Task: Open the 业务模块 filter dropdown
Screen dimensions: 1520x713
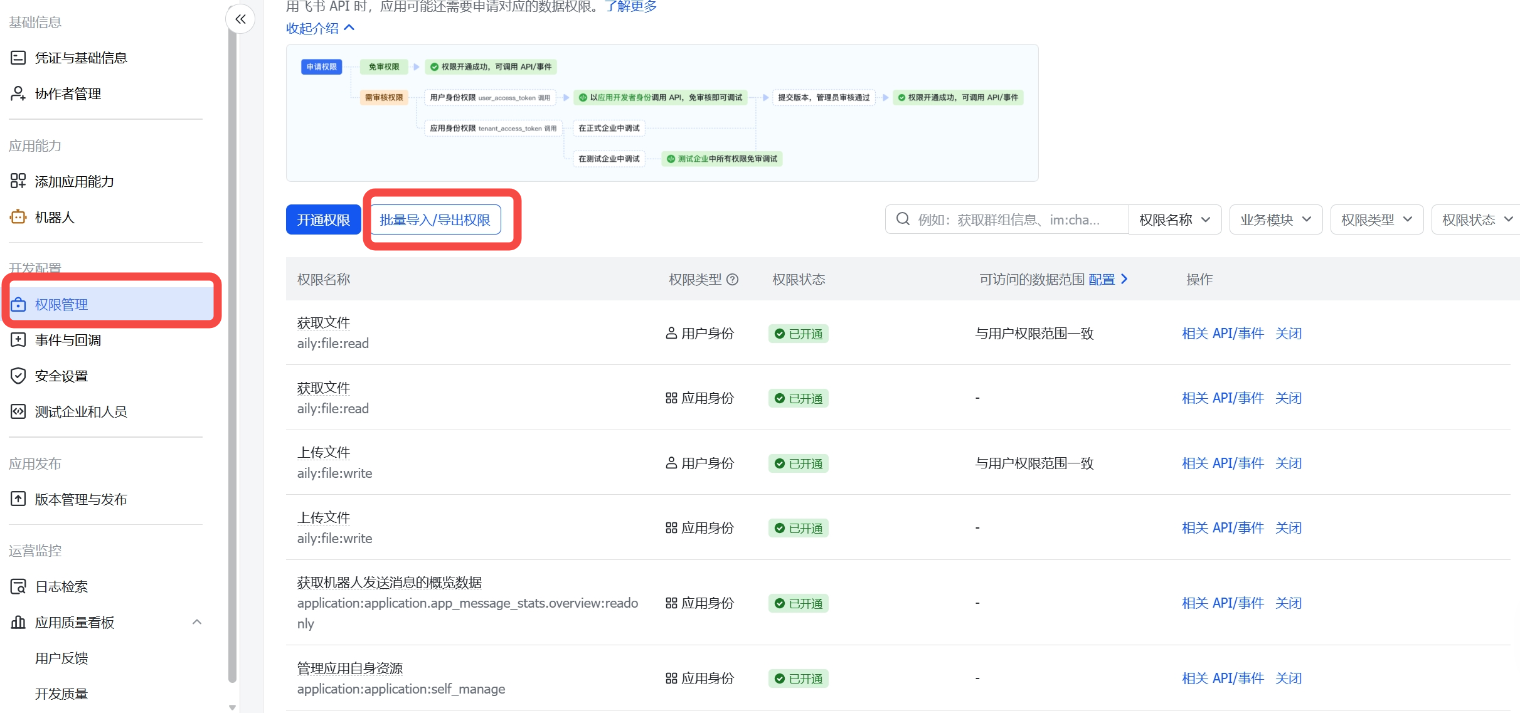Action: click(x=1275, y=219)
